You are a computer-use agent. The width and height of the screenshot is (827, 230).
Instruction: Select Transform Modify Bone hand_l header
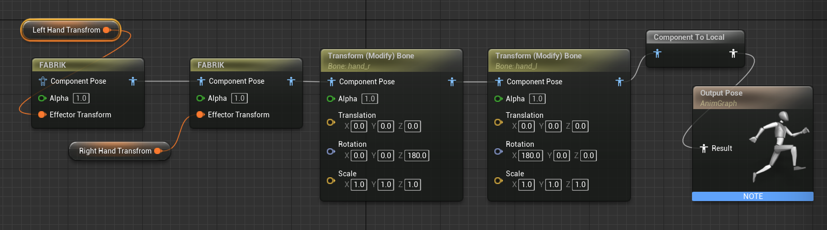pyautogui.click(x=559, y=60)
